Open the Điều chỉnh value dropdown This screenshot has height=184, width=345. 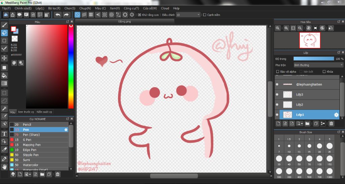(x=188, y=15)
